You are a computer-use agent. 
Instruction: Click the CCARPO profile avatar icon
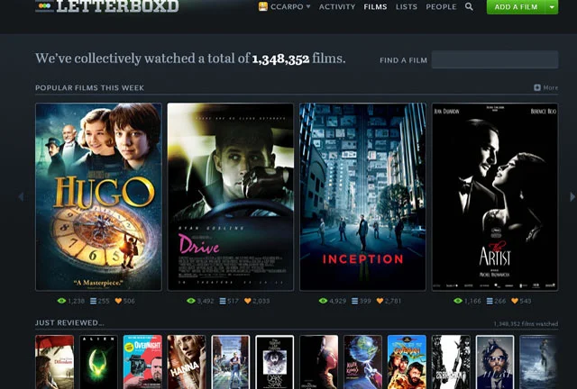click(x=262, y=6)
